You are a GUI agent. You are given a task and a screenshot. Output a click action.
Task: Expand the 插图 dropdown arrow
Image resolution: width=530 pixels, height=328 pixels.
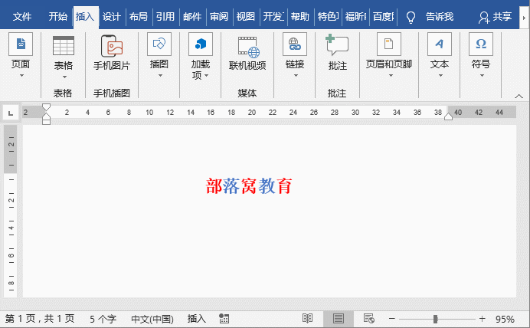pos(160,75)
